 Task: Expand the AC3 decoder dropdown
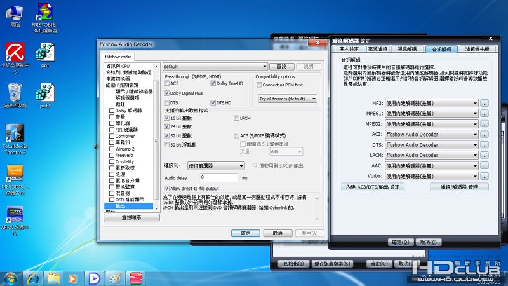click(x=431, y=134)
